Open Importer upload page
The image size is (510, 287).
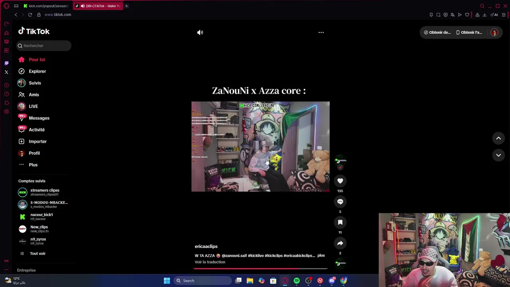(32, 142)
